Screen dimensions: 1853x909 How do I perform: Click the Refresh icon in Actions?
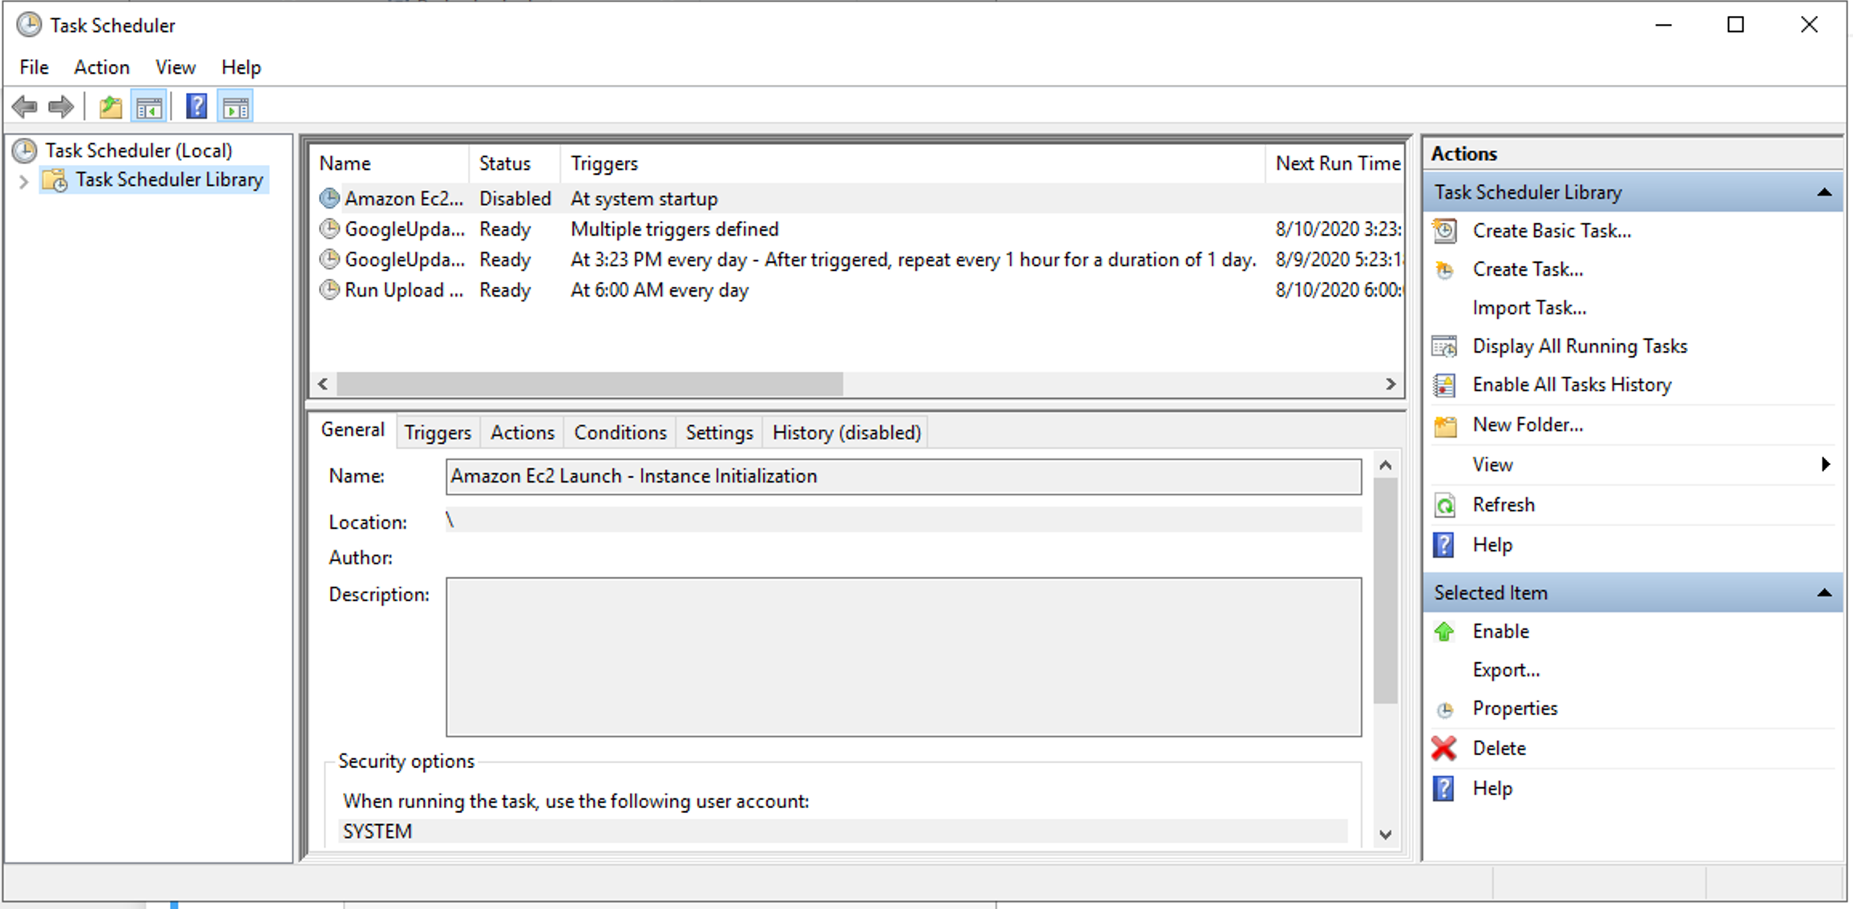tap(1444, 505)
